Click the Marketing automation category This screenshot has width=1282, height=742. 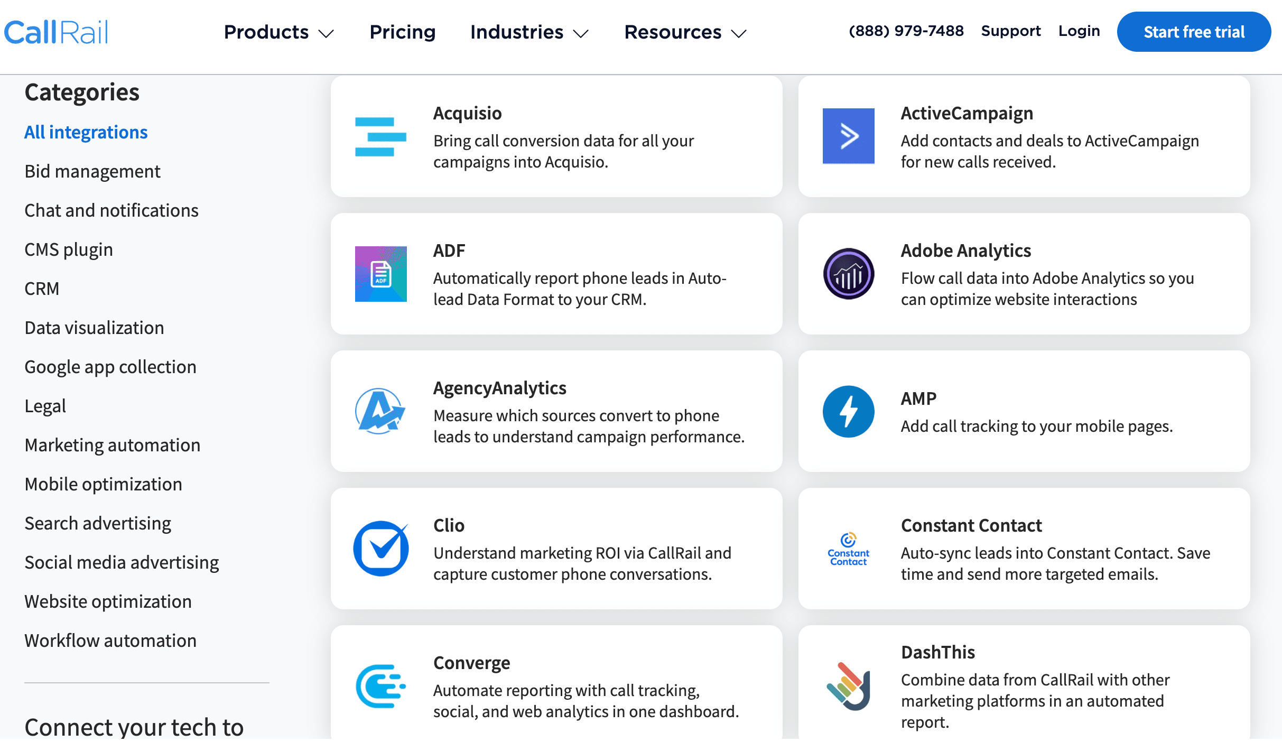click(112, 445)
